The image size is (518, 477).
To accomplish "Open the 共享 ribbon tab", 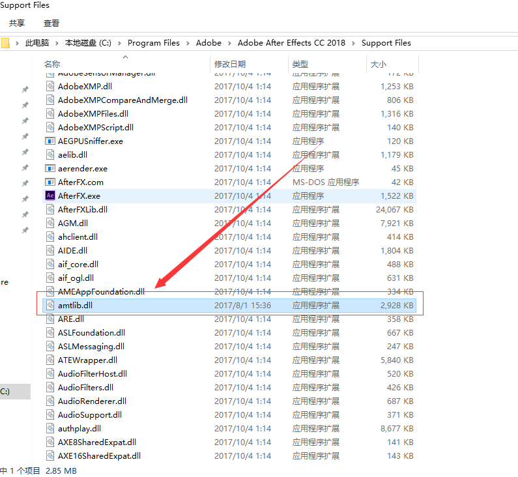I will [x=17, y=23].
